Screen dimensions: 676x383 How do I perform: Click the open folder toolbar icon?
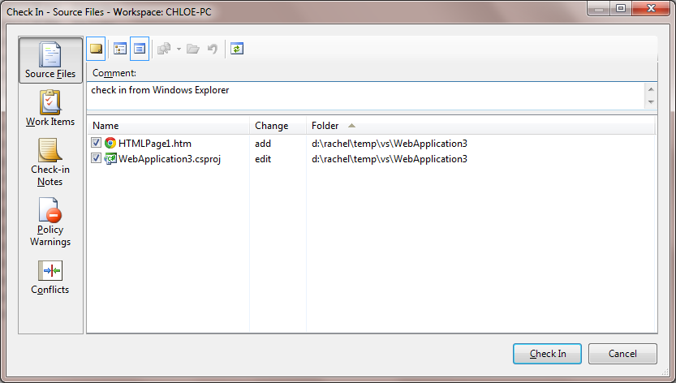click(x=193, y=49)
